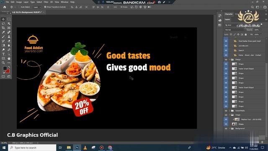Open the Fill value dropdown
This screenshot has height=151, width=268.
coord(261,34)
